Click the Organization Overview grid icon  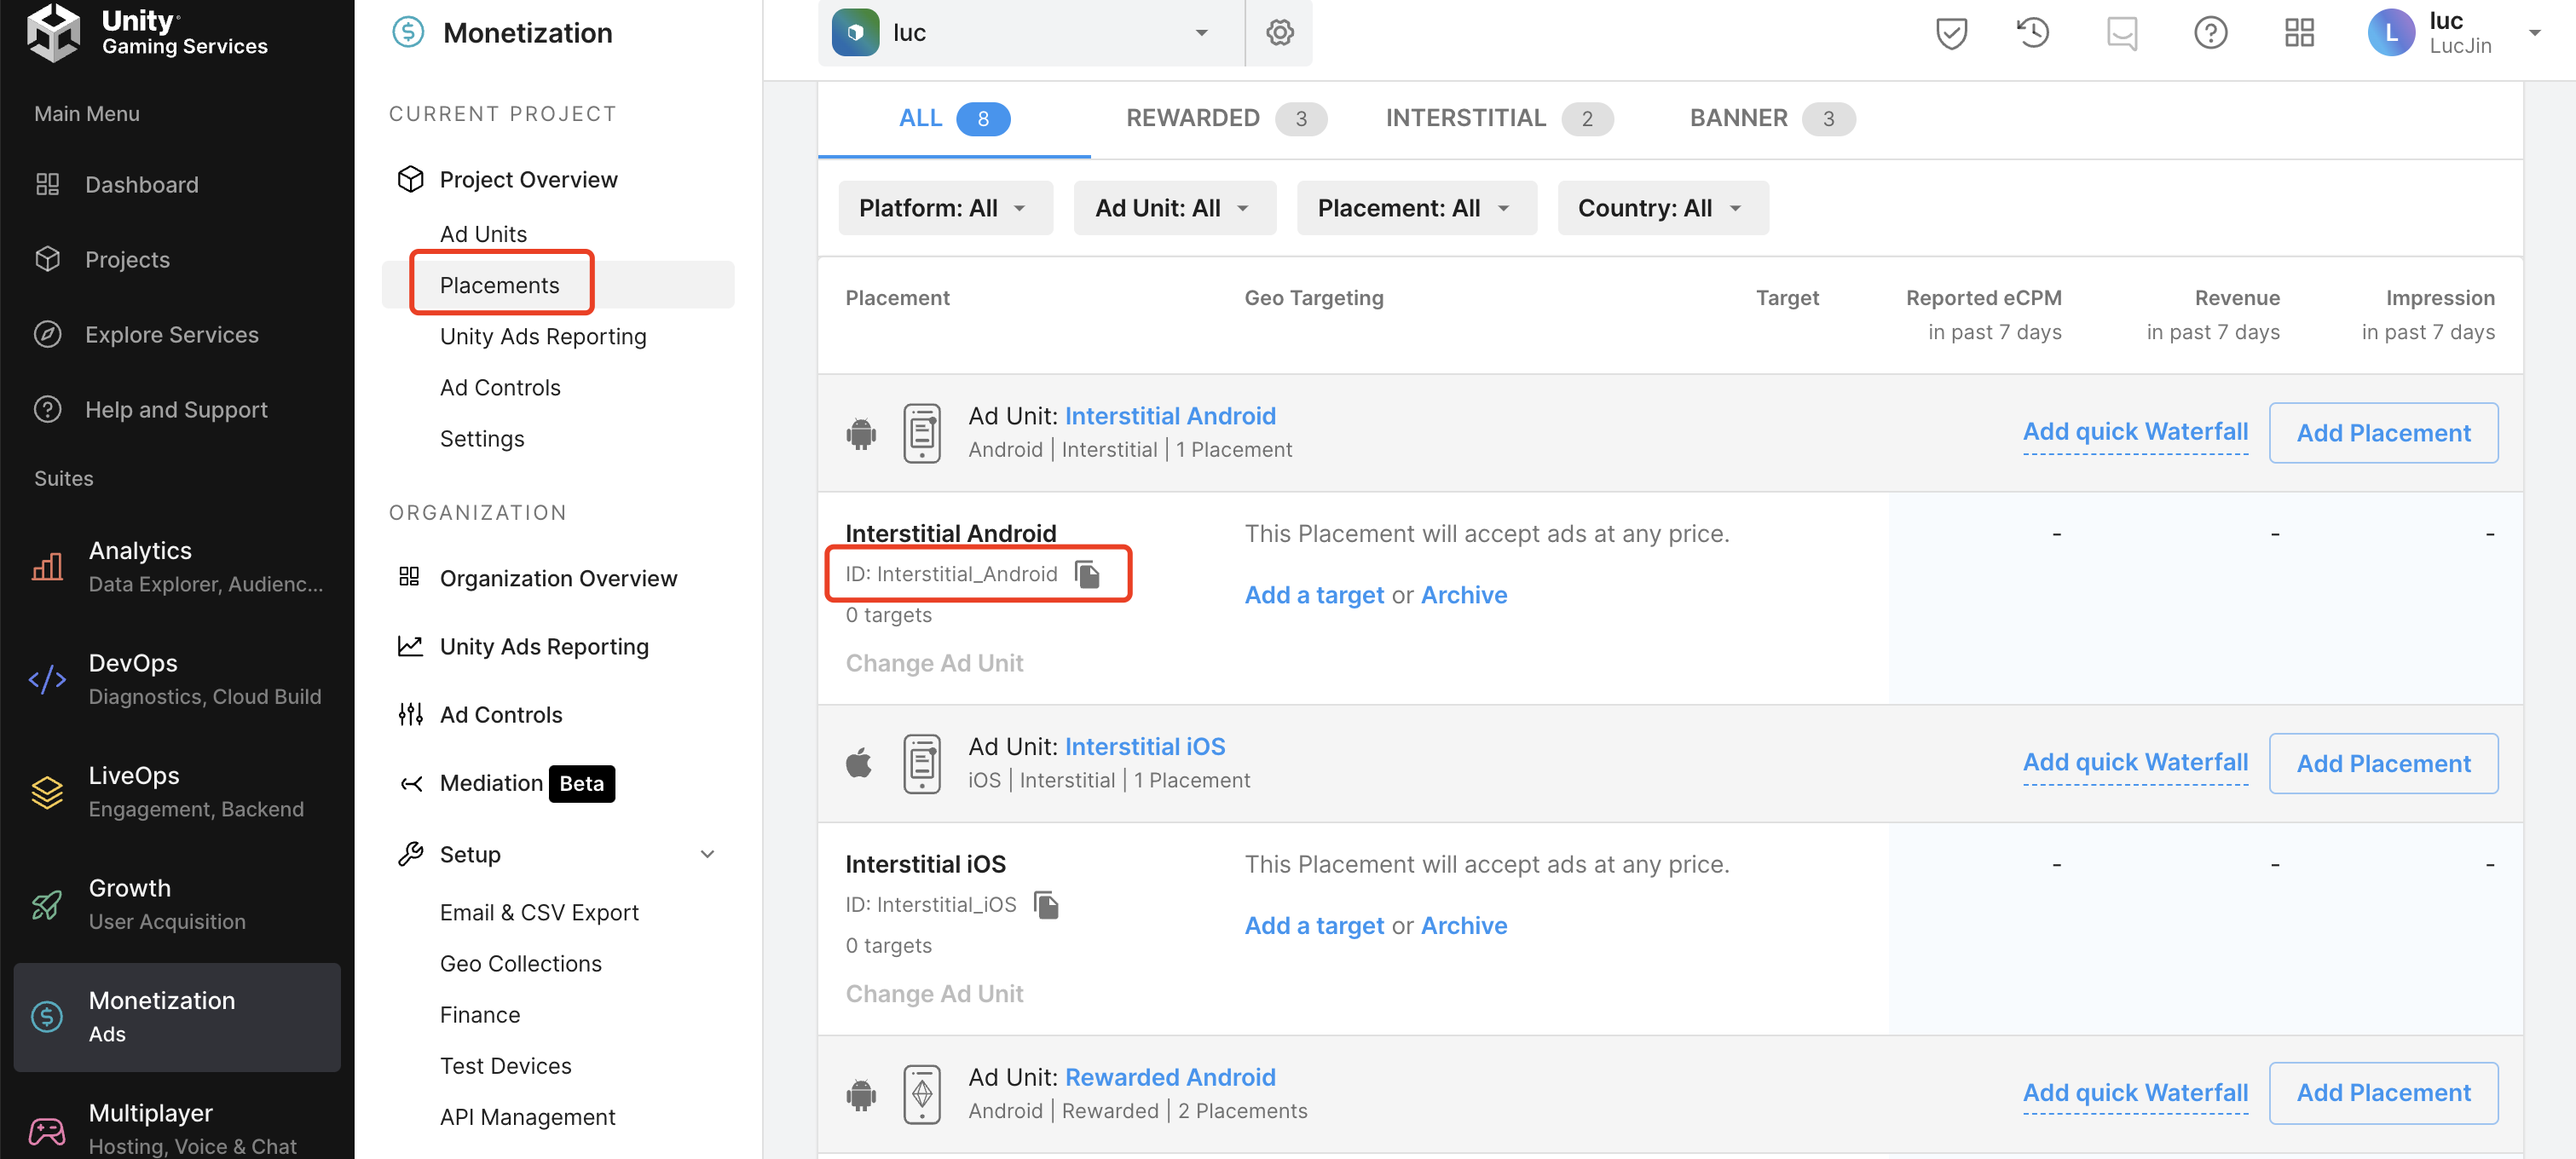tap(409, 577)
